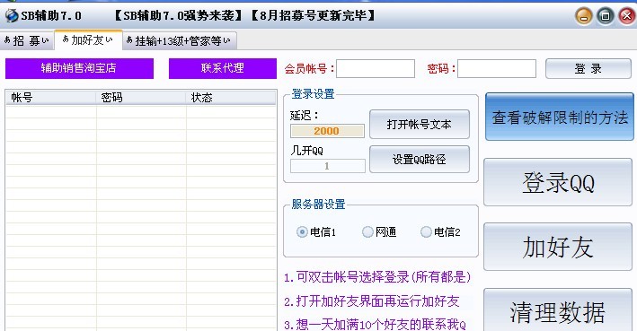Click the large 加好友 button
Viewport: 637px width, 331px height.
(x=558, y=247)
